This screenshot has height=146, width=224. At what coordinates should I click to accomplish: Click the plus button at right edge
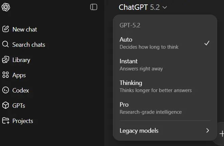[x=222, y=134]
